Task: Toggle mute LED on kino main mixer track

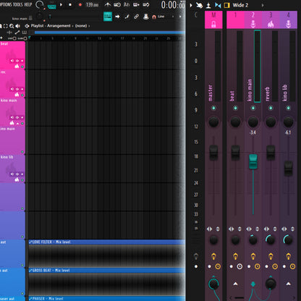Action: pyautogui.click(x=253, y=108)
